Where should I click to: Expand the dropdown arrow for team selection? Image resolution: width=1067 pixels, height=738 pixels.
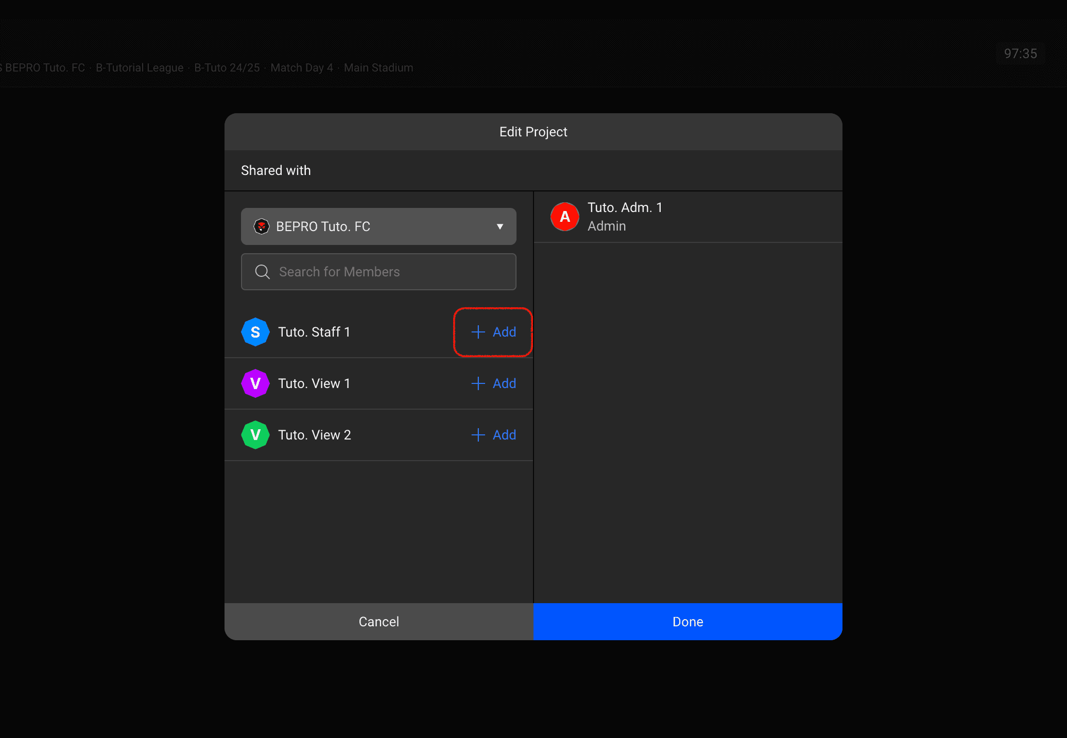[x=500, y=226]
